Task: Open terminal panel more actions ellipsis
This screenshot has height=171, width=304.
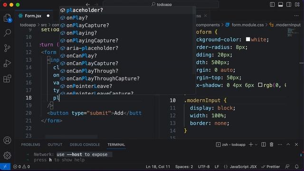Action: click(x=280, y=144)
